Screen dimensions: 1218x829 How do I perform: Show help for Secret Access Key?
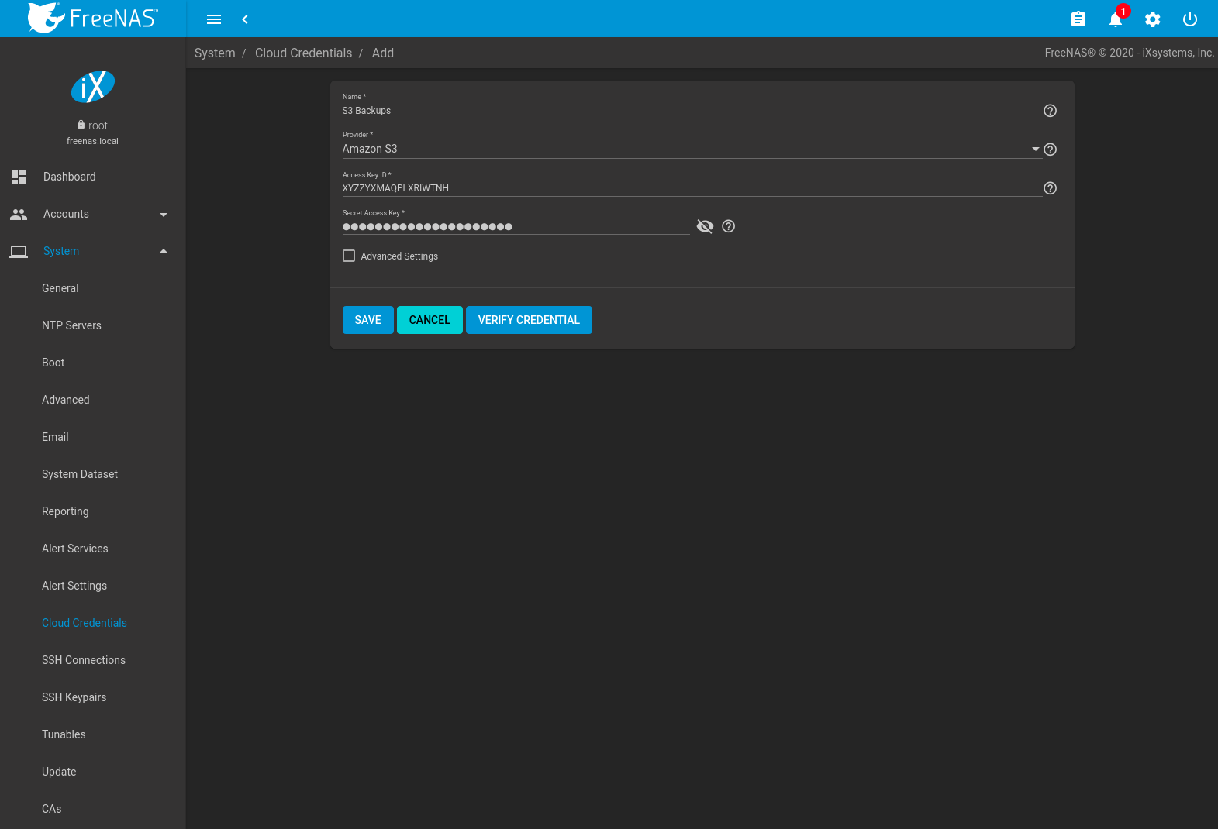point(728,226)
